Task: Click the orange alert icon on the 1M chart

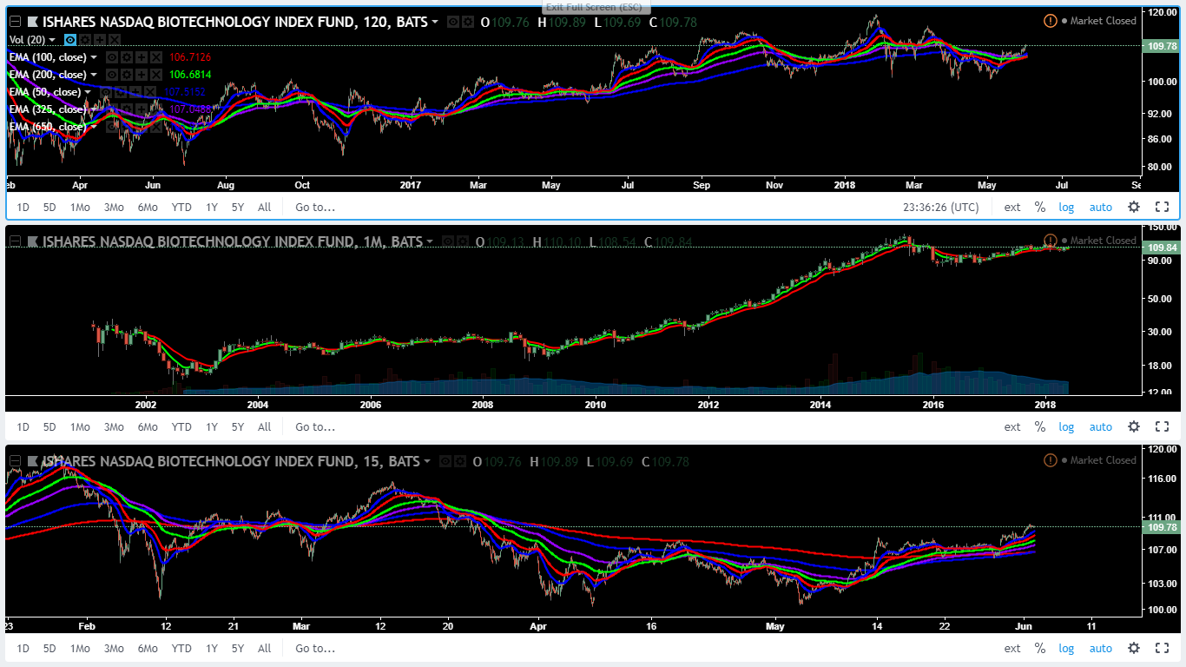Action: click(x=1051, y=241)
